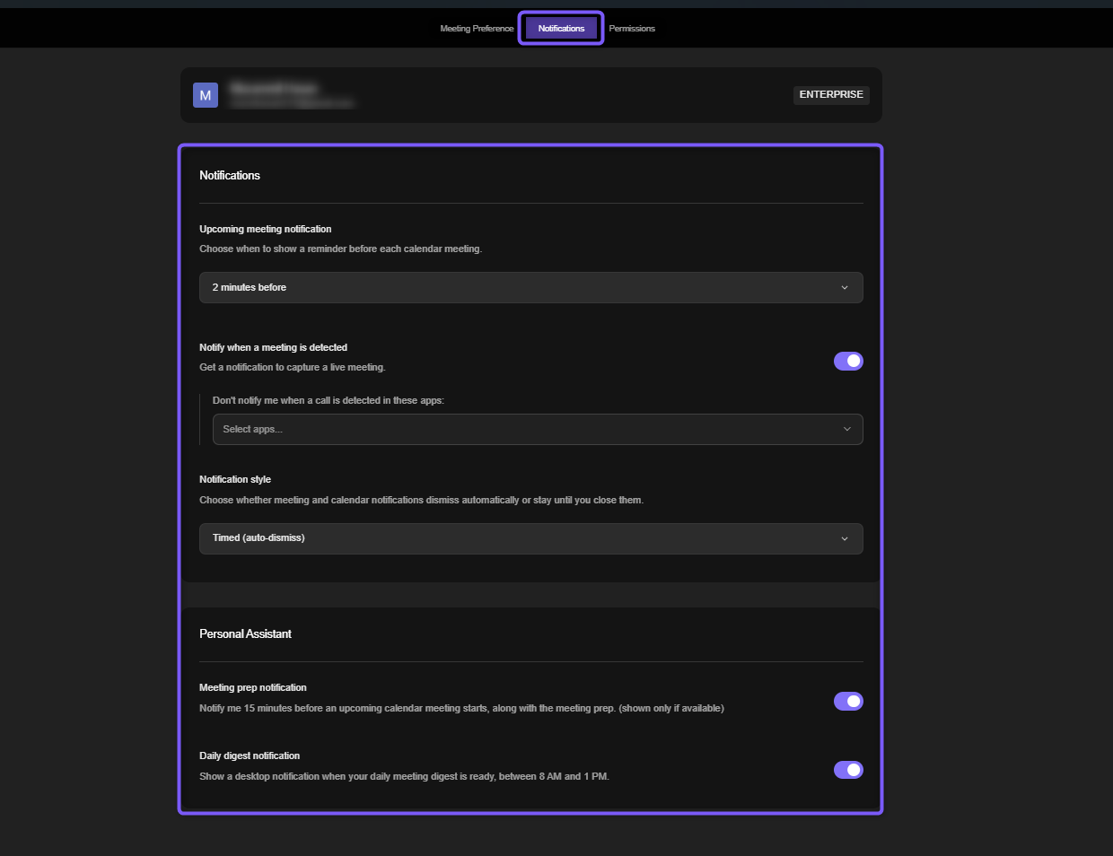Click the M profile avatar icon
The height and width of the screenshot is (856, 1113).
click(x=206, y=95)
